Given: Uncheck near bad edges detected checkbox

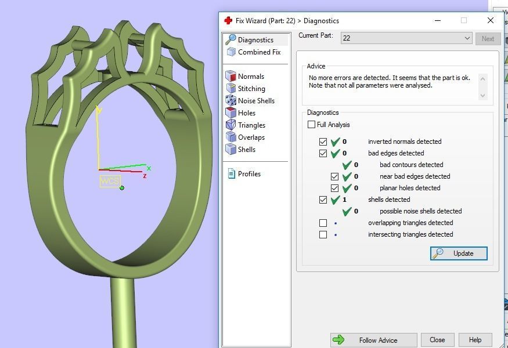Looking at the screenshot, I should 334,176.
